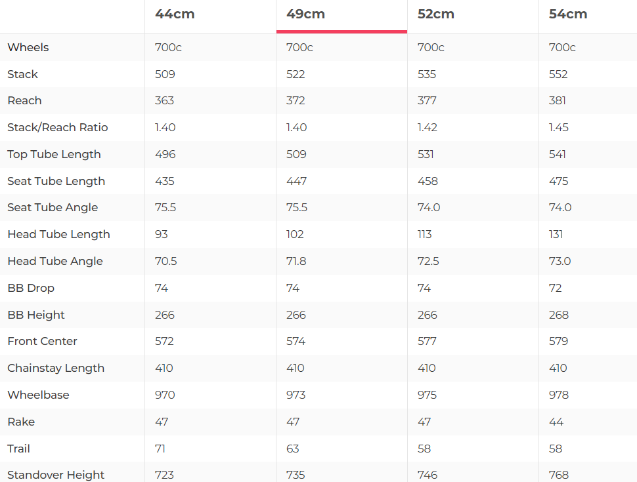Select the BB Drop row label
This screenshot has width=637, height=482.
31,288
